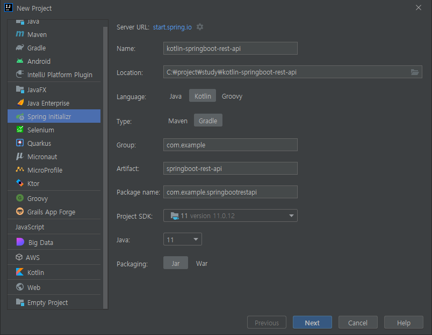Select Jar packaging
Screen dimensions: 432x335
(x=176, y=263)
